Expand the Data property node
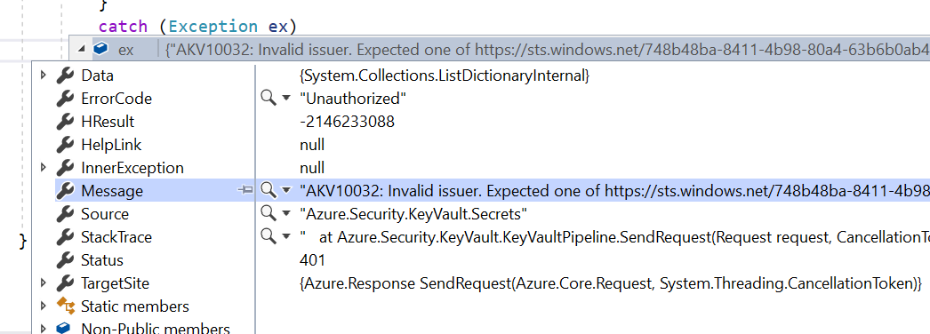 [x=42, y=76]
